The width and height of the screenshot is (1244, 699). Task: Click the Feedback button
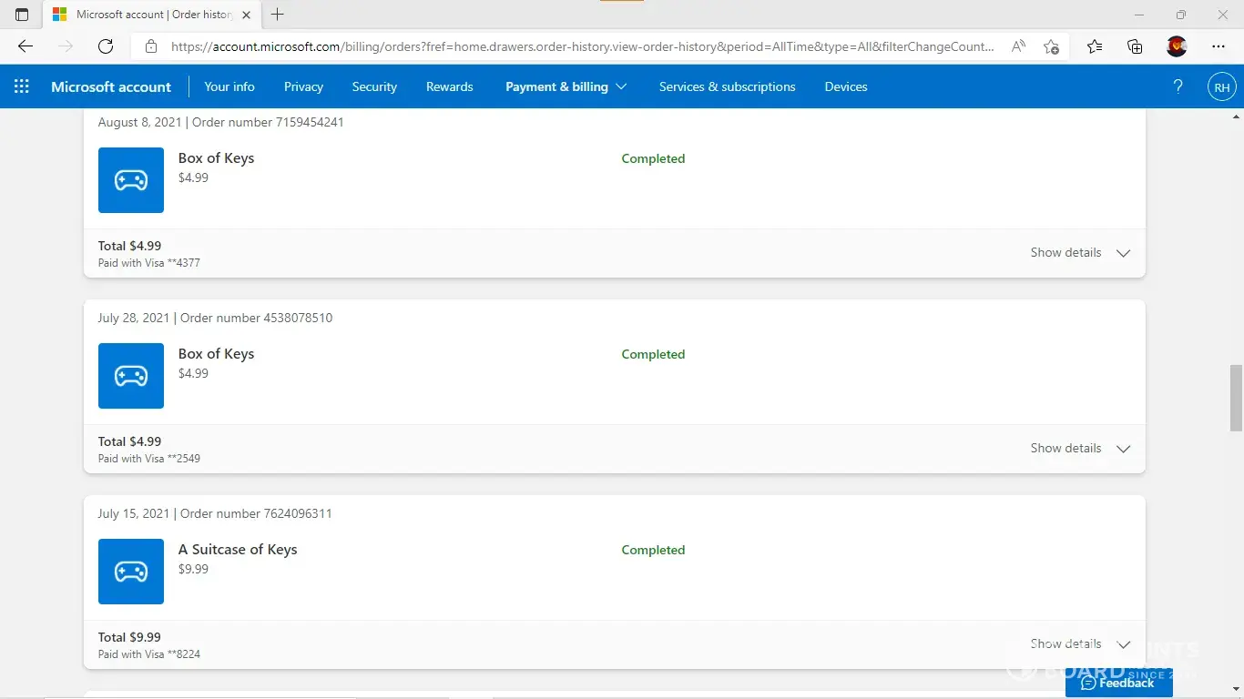[1118, 683]
